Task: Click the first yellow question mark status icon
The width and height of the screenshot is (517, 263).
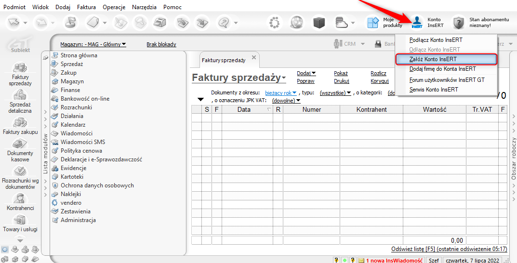Action: [x=337, y=260]
